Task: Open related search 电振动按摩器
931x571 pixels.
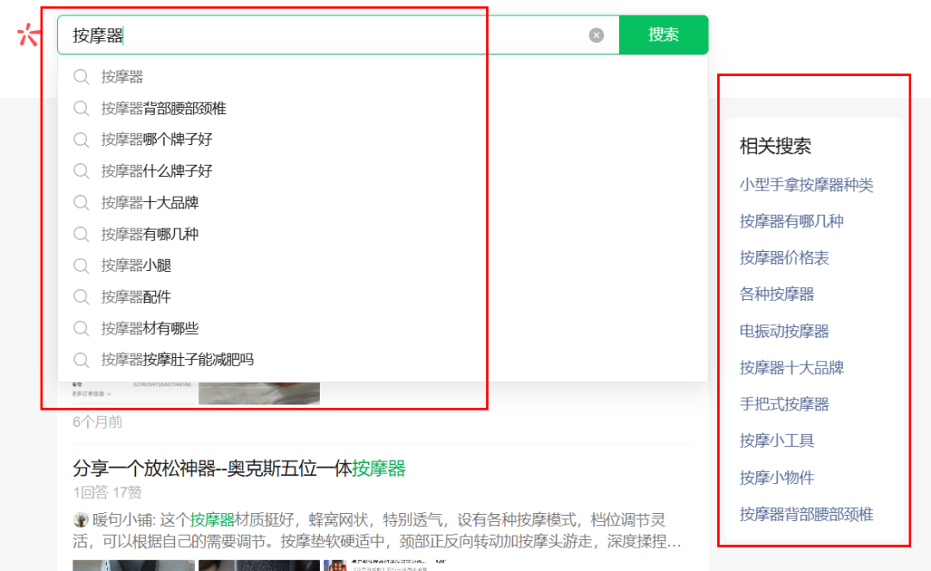Action: point(784,331)
